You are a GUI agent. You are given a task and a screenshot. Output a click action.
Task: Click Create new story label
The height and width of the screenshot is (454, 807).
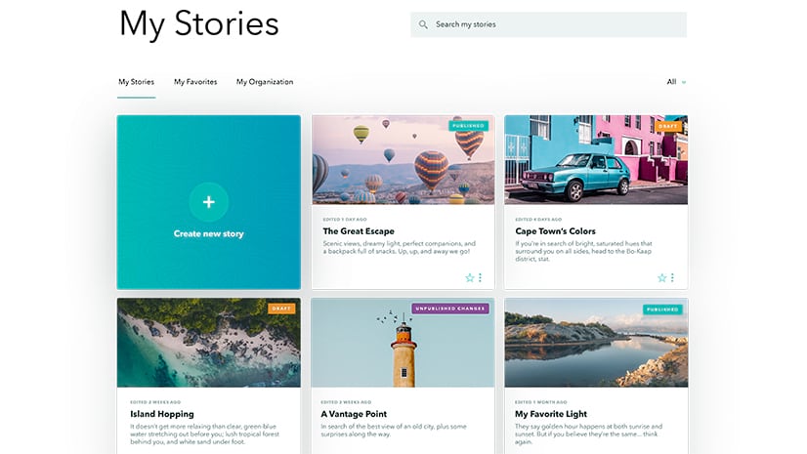click(208, 234)
